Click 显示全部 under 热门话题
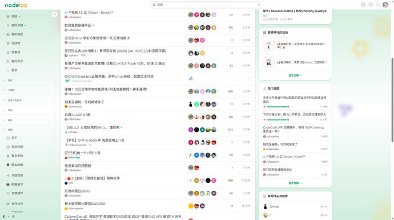Screen dimensions: 394x220 295,183
